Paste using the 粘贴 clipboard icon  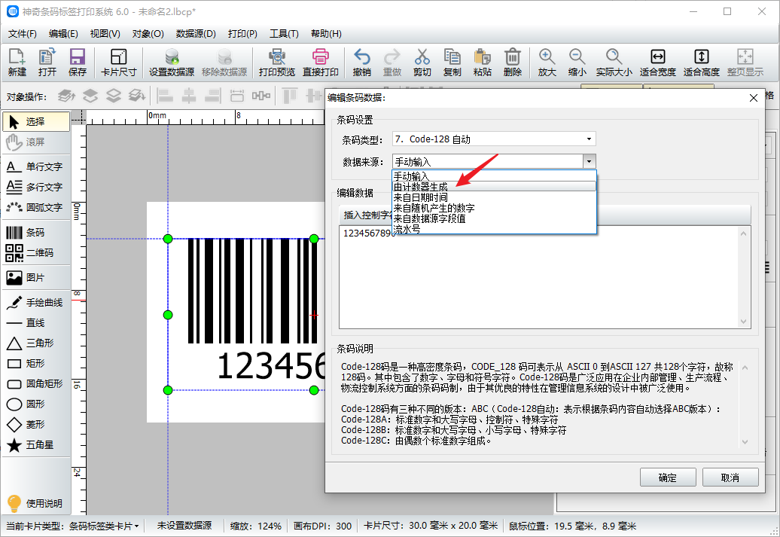click(482, 63)
